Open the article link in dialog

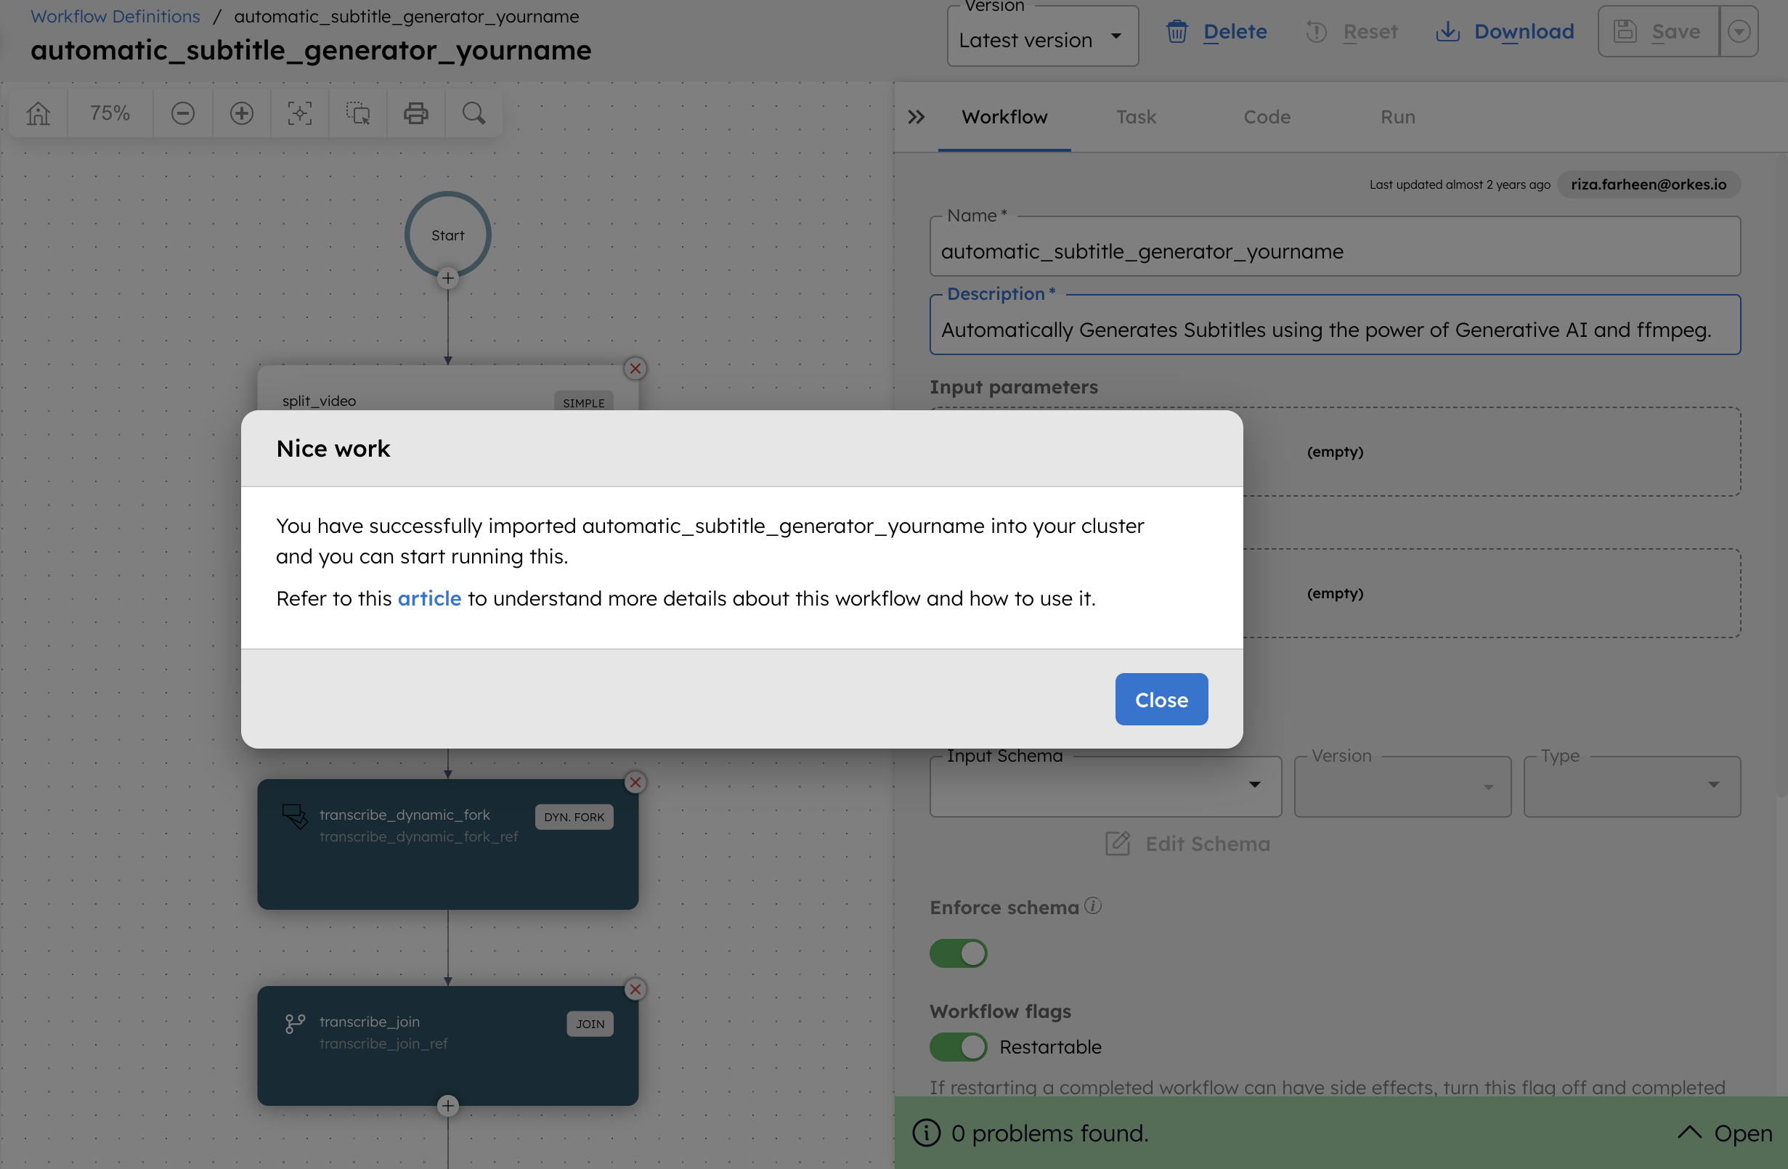pyautogui.click(x=429, y=598)
